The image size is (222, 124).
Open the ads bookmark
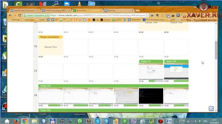(55, 20)
